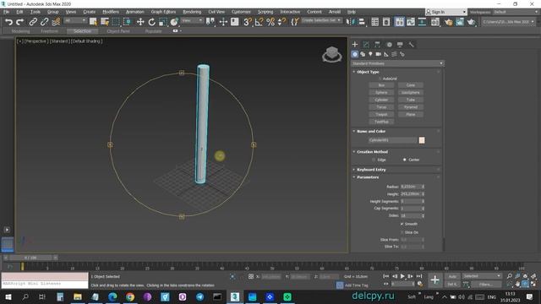Toggle the Percent Snap icon

(x=270, y=22)
